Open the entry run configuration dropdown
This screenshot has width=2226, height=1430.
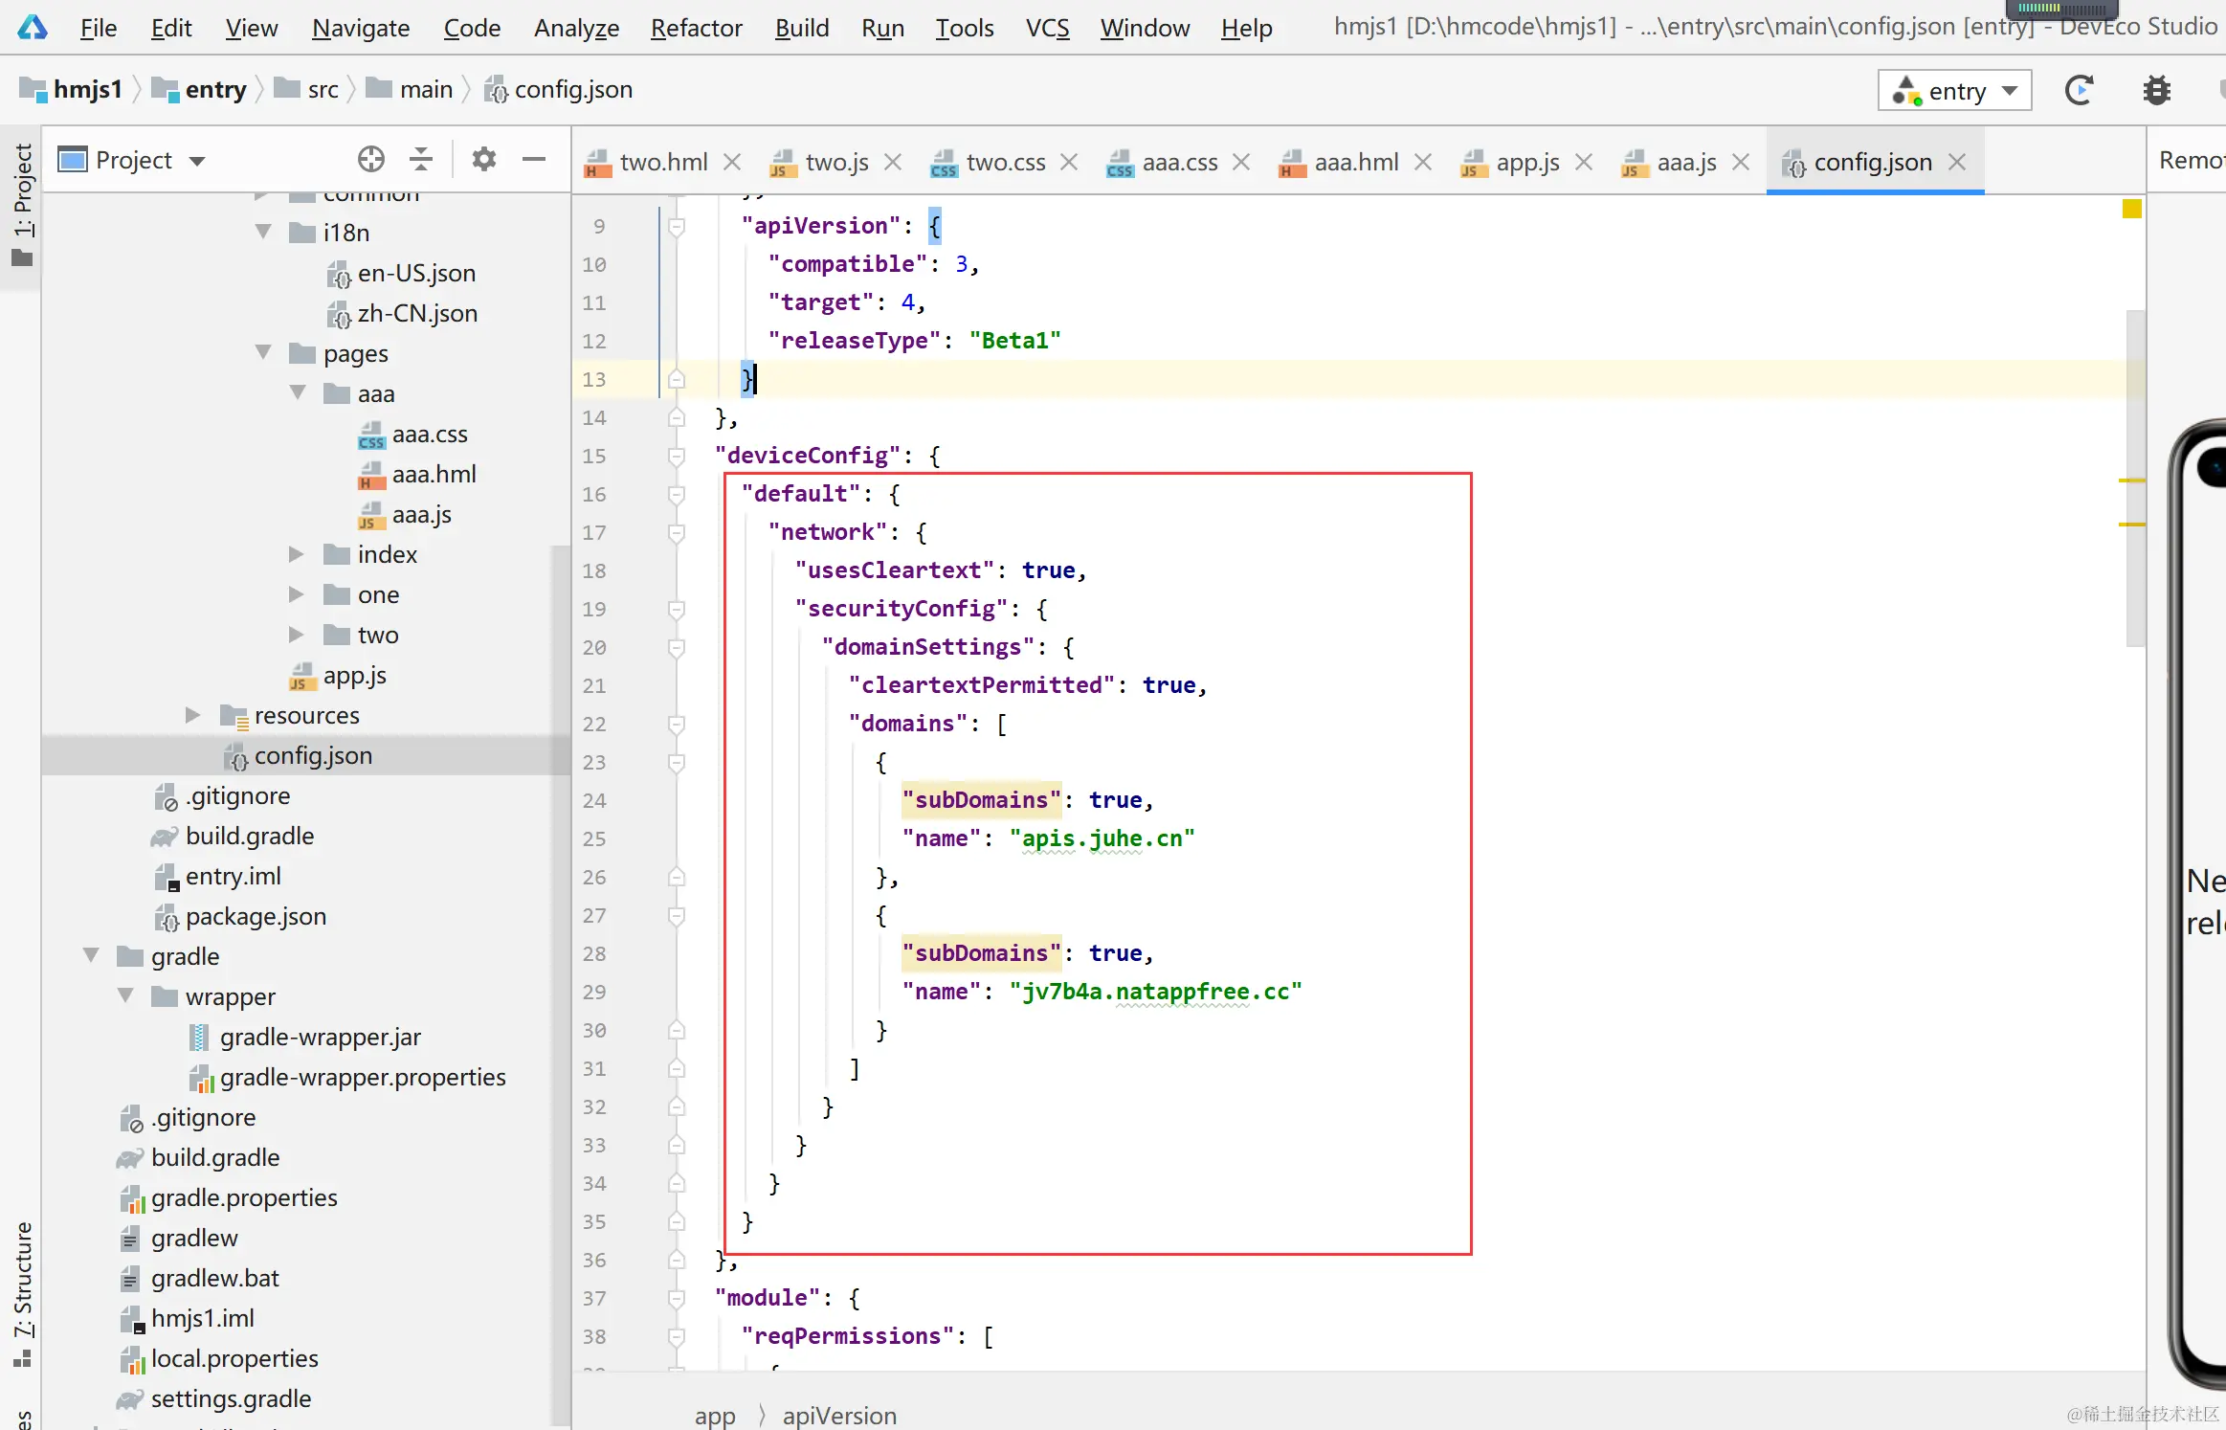point(1955,91)
